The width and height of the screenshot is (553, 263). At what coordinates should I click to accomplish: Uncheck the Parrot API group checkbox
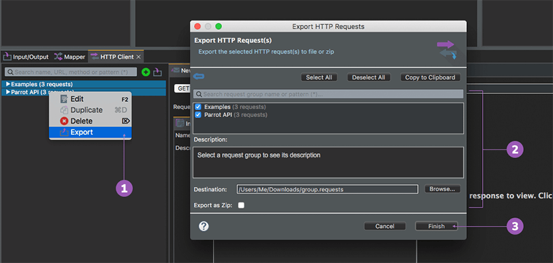click(x=198, y=115)
